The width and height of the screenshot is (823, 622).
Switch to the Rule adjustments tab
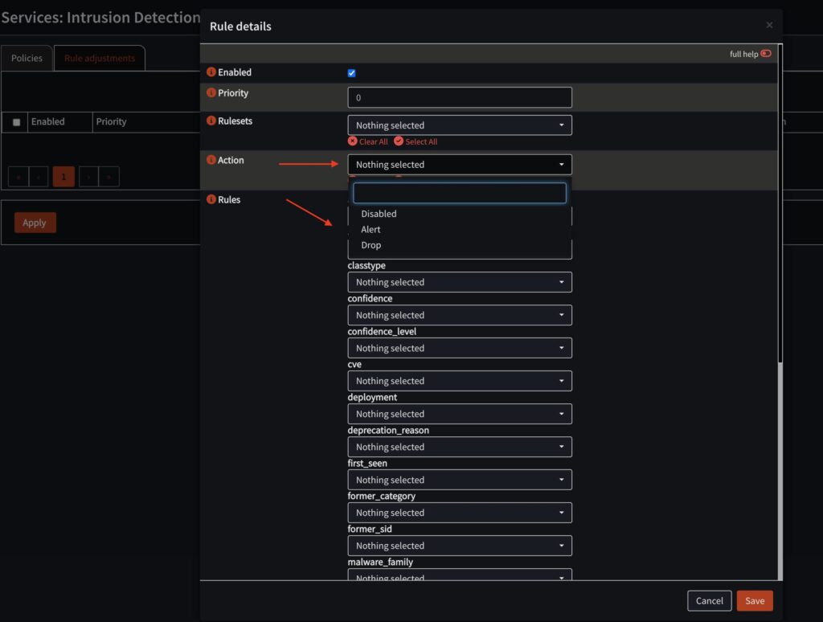click(x=100, y=58)
